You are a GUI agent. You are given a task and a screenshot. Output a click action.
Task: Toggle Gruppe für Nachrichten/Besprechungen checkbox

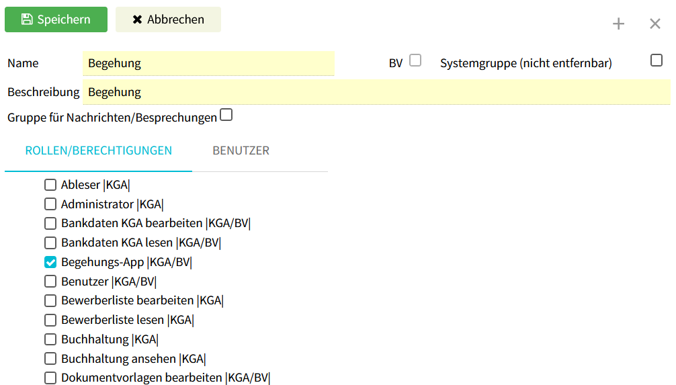[x=226, y=115]
